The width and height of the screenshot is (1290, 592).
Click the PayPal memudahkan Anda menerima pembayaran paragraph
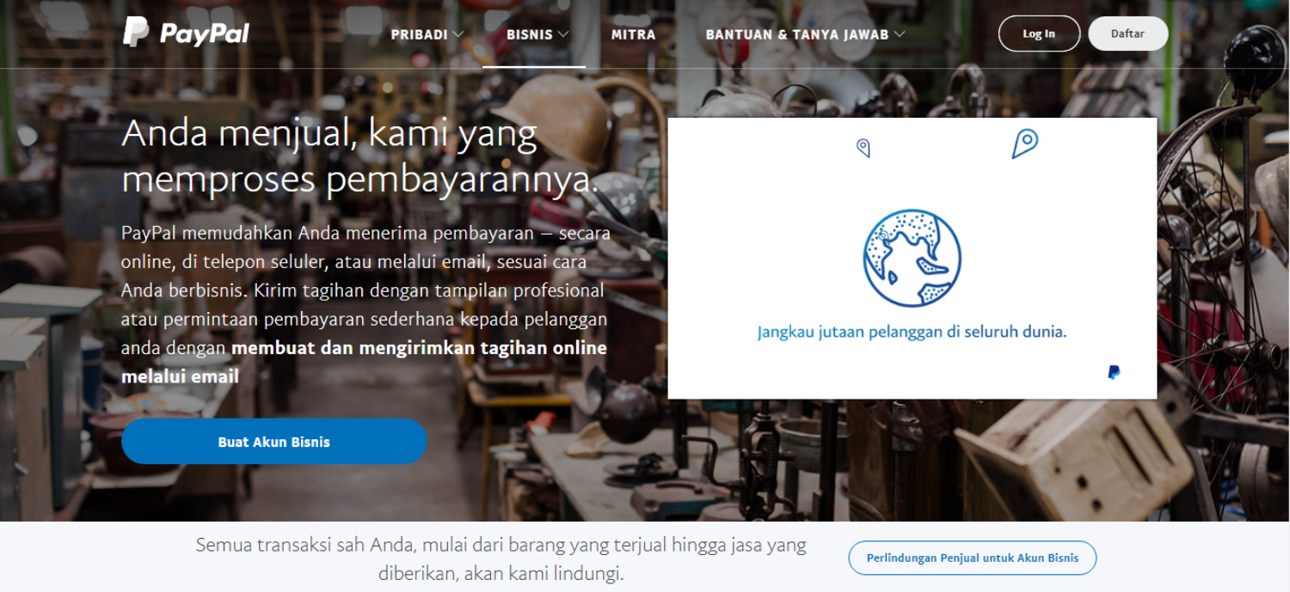tap(366, 304)
